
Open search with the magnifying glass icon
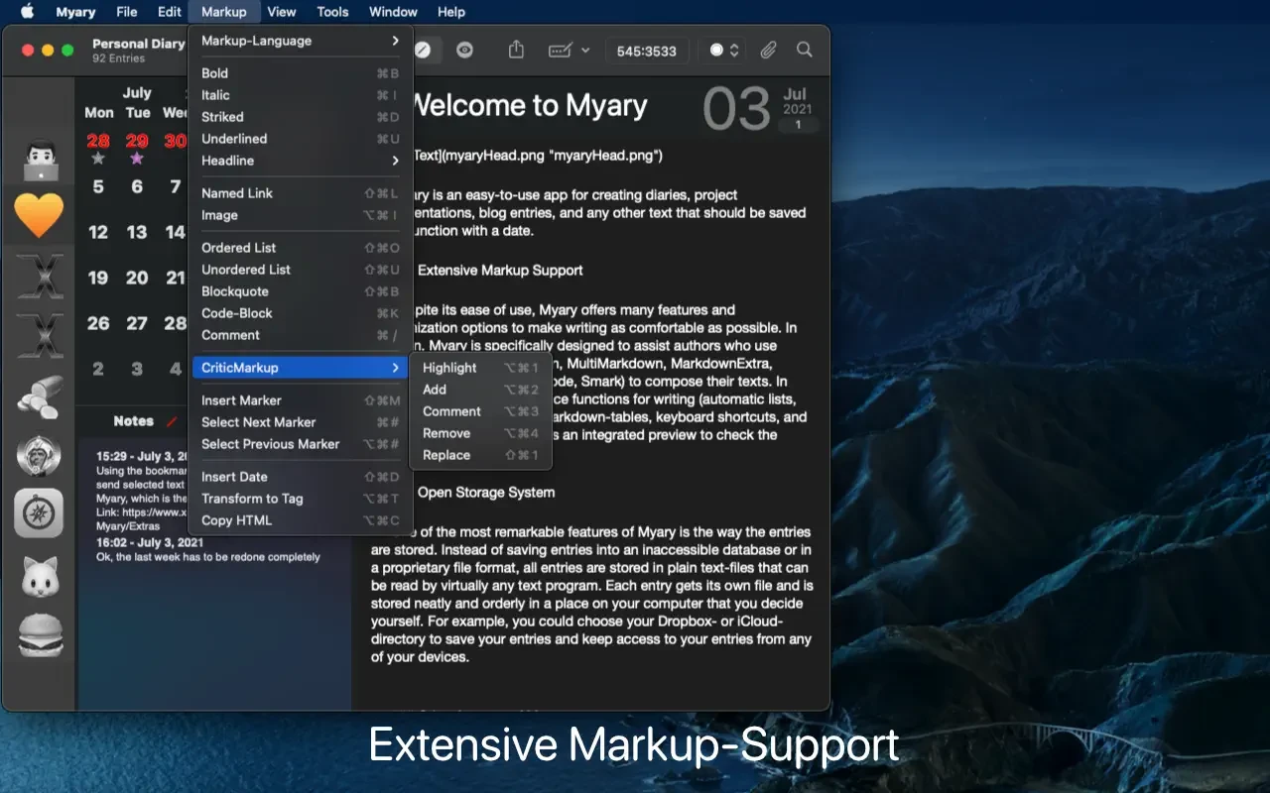click(x=805, y=50)
